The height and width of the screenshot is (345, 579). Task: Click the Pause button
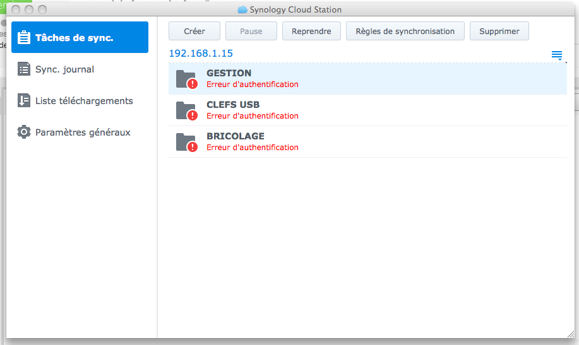251,31
